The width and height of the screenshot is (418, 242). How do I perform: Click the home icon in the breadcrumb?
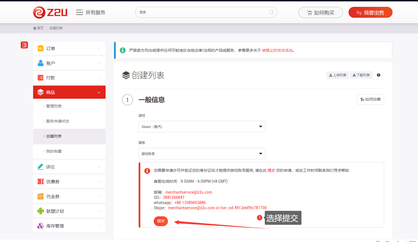click(x=35, y=28)
